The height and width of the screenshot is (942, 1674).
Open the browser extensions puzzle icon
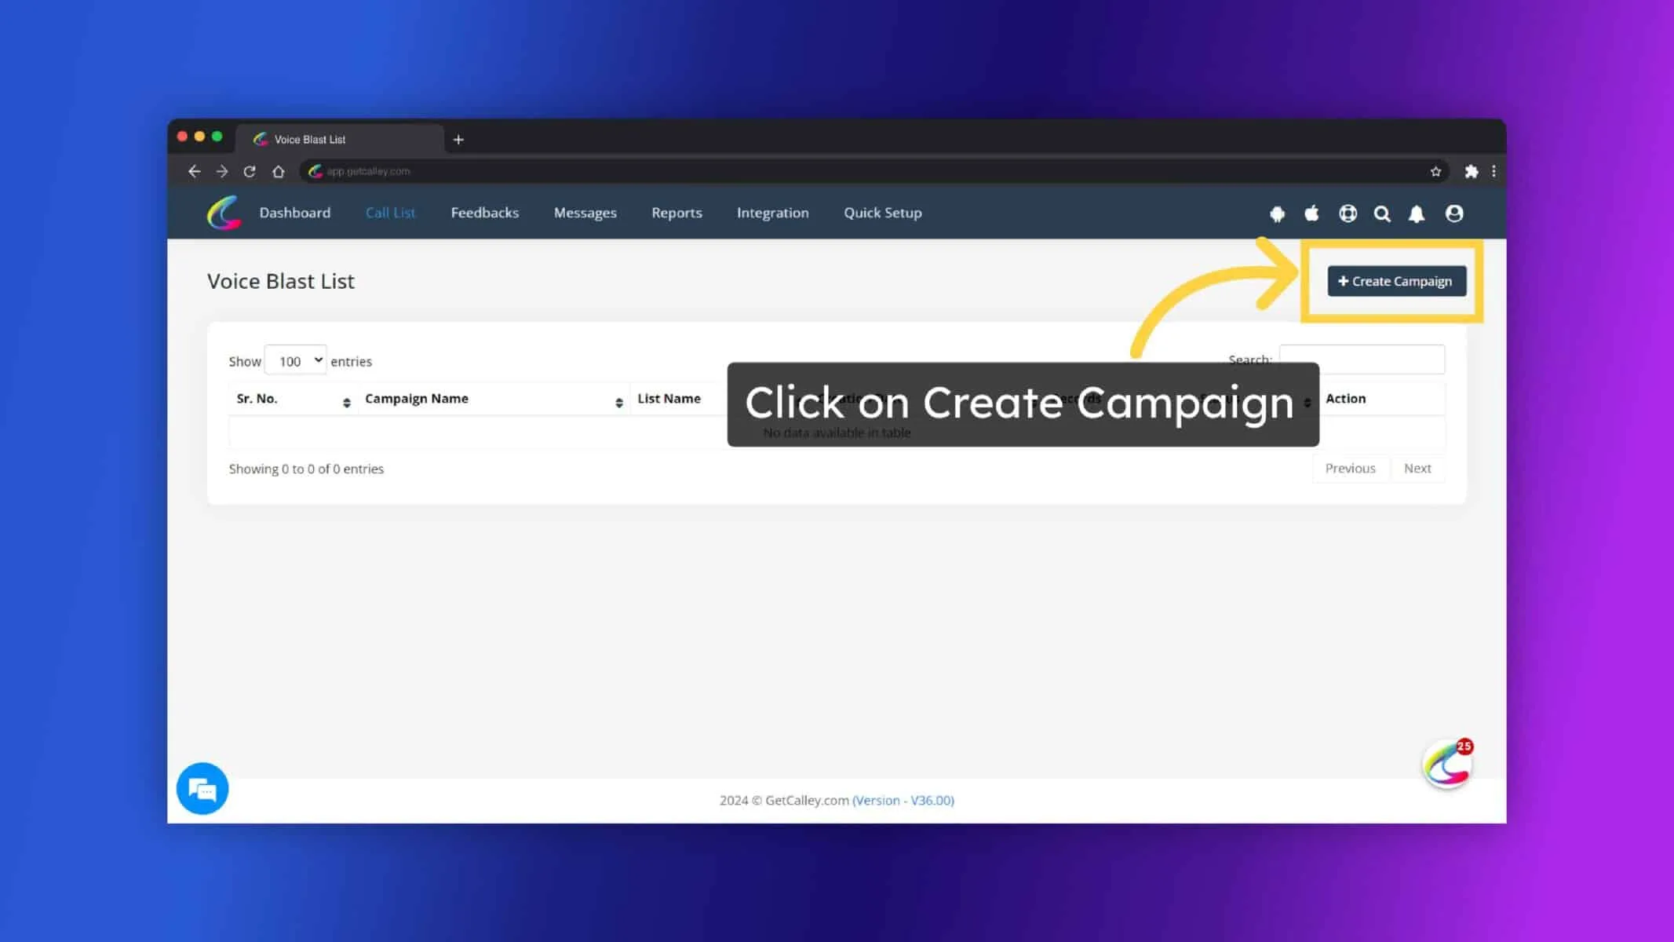(1472, 171)
